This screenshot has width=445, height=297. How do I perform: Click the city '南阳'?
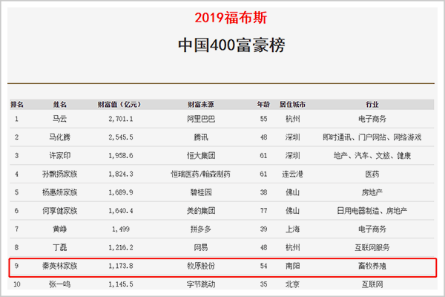point(292,266)
